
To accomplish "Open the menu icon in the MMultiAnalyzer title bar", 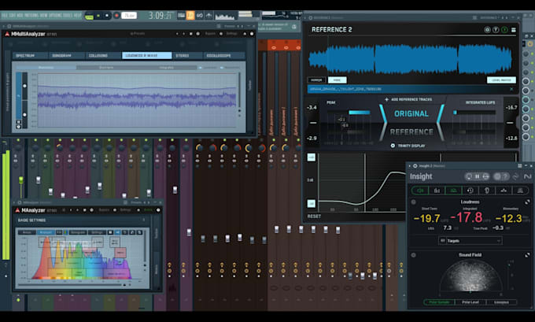I will pos(219,26).
